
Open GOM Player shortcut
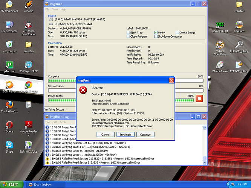click(x=9, y=87)
